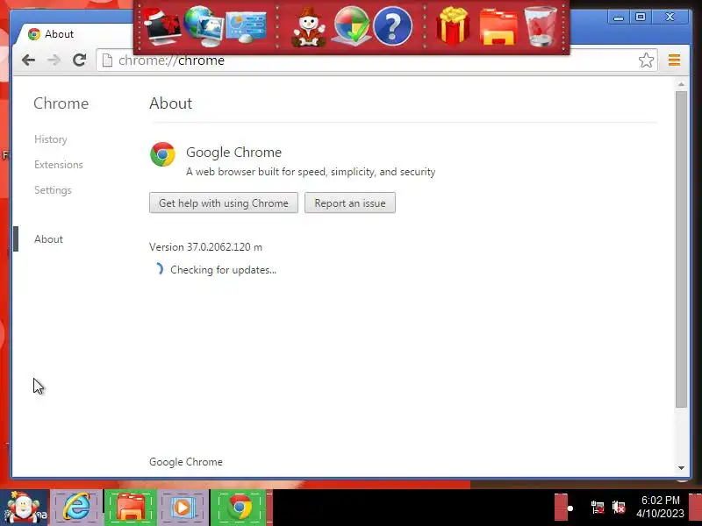Click the Chrome logo beside Google Chrome heading
Viewport: 702px width, 526px height.
pos(162,154)
